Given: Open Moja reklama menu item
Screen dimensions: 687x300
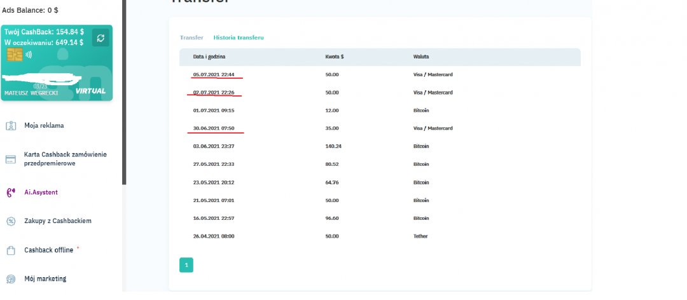Looking at the screenshot, I should point(44,126).
